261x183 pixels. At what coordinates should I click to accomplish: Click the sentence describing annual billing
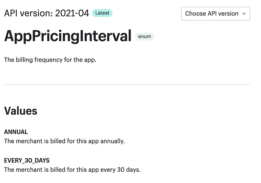click(x=64, y=141)
